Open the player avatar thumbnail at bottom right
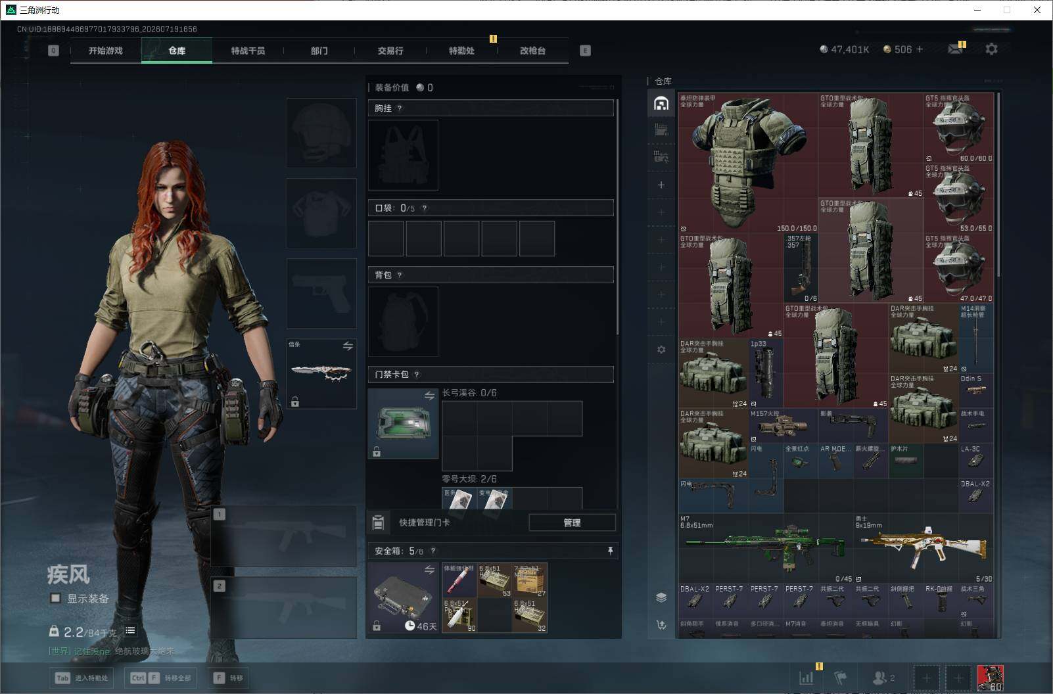1053x694 pixels. pos(990,678)
